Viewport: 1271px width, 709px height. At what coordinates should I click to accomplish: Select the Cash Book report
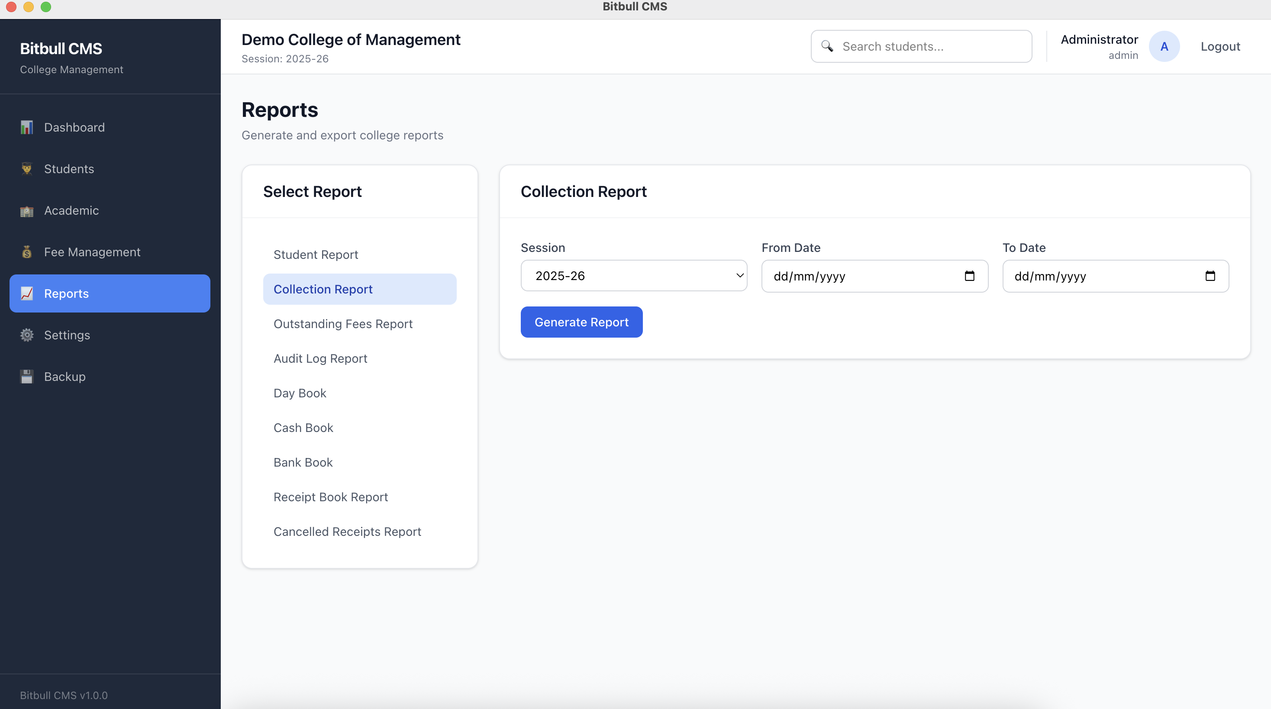pos(360,428)
